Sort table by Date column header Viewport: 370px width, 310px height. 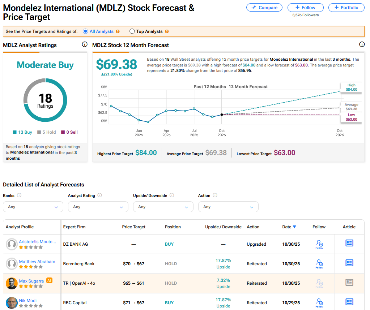point(289,227)
